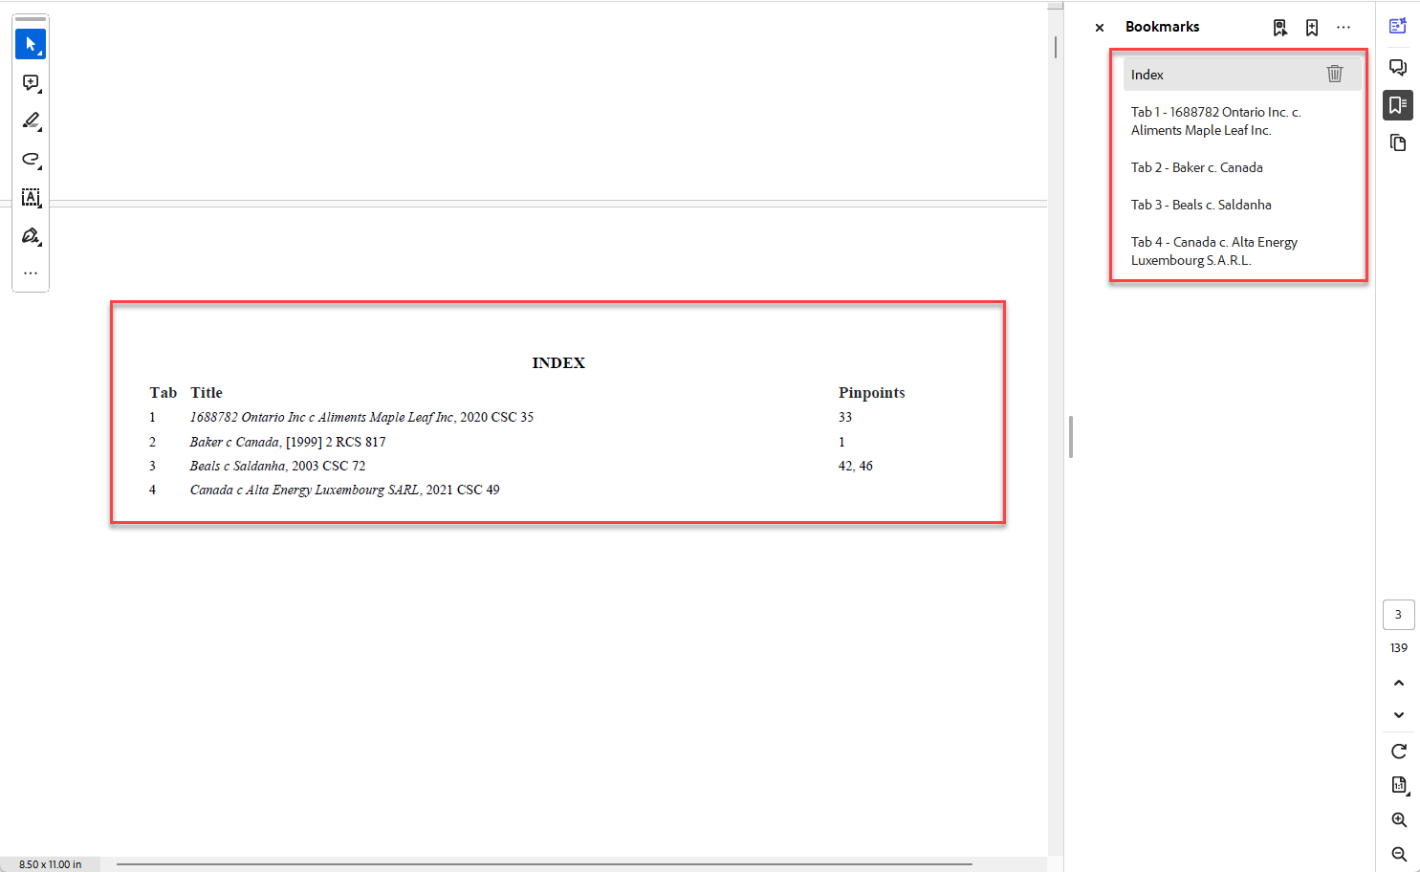This screenshot has height=872, width=1420.
Task: Click the horizontal scrollbar at bottom
Action: 544,864
